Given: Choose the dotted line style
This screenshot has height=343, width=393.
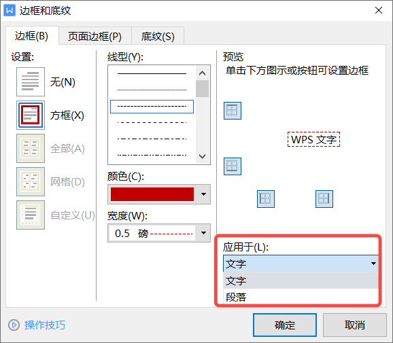Looking at the screenshot, I should coord(152,90).
